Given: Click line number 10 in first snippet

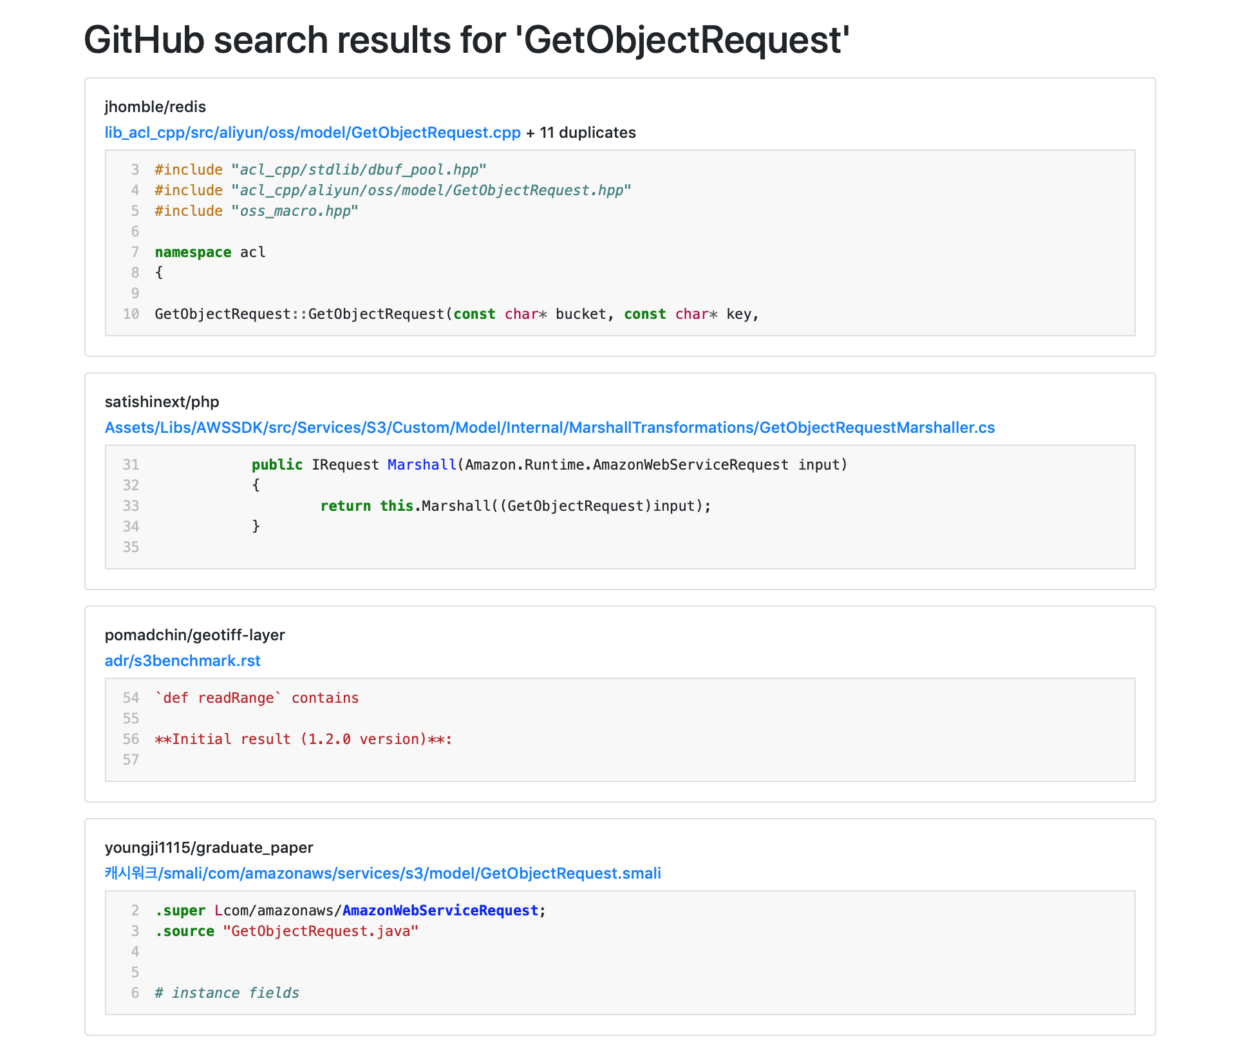Looking at the screenshot, I should coord(131,314).
